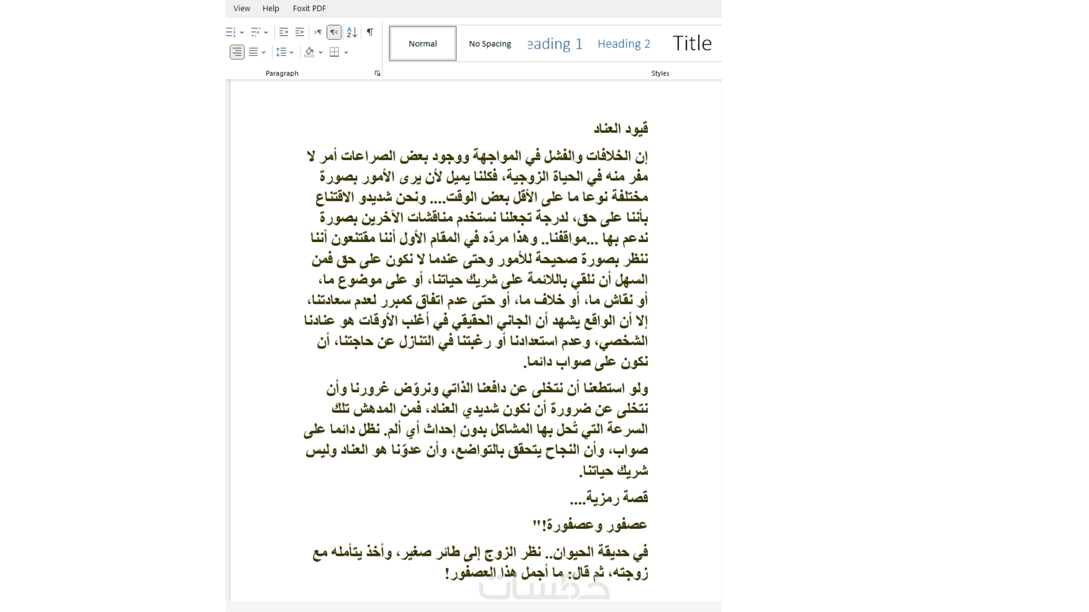The image size is (1089, 612).
Task: Toggle Show/Hide paragraph marks
Action: pos(370,32)
